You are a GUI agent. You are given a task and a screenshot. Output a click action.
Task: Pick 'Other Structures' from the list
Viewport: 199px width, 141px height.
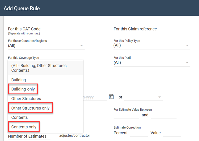[x=26, y=98]
